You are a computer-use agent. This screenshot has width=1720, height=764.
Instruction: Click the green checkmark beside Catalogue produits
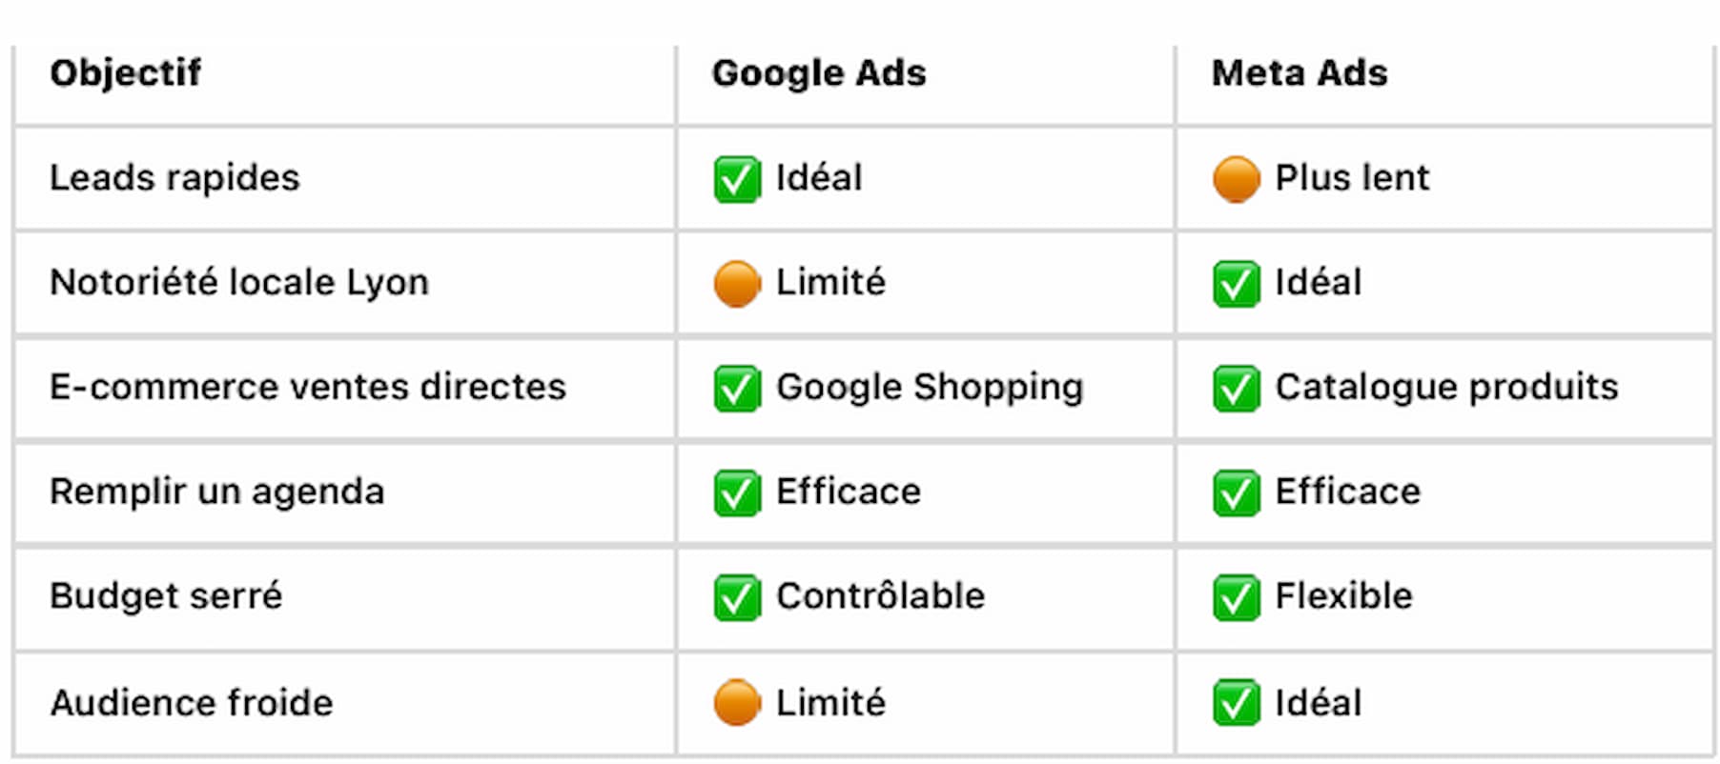pos(1237,389)
